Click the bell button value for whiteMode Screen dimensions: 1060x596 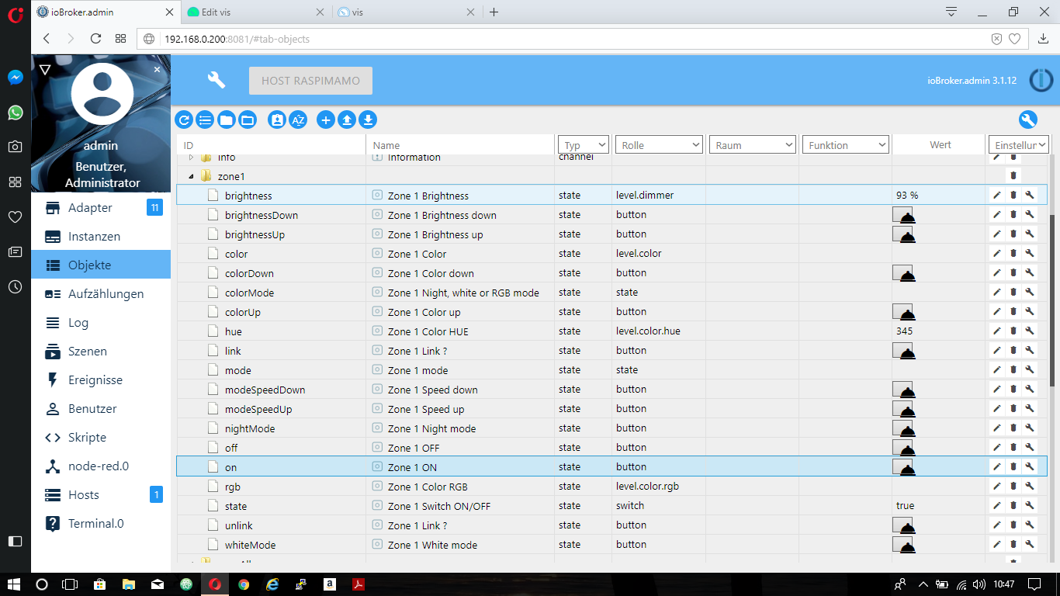tap(904, 545)
